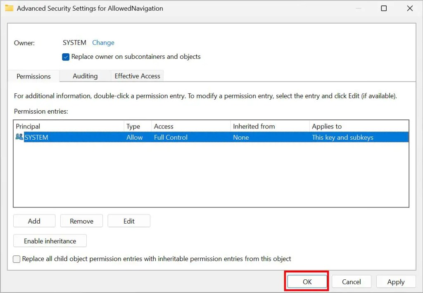Click the Apply button
The width and height of the screenshot is (423, 293).
click(396, 282)
